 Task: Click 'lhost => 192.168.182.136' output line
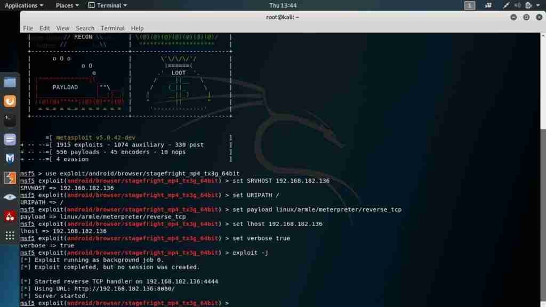click(63, 231)
